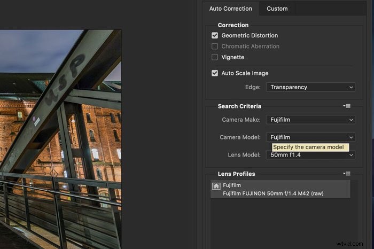The height and width of the screenshot is (249, 374).
Task: Click the Auto Scale Image label
Action: 245,73
